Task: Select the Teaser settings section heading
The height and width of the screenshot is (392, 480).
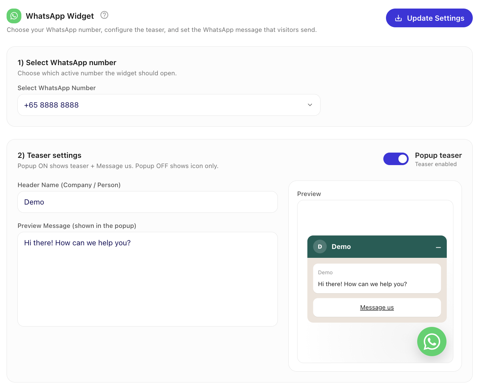Action: coord(49,155)
